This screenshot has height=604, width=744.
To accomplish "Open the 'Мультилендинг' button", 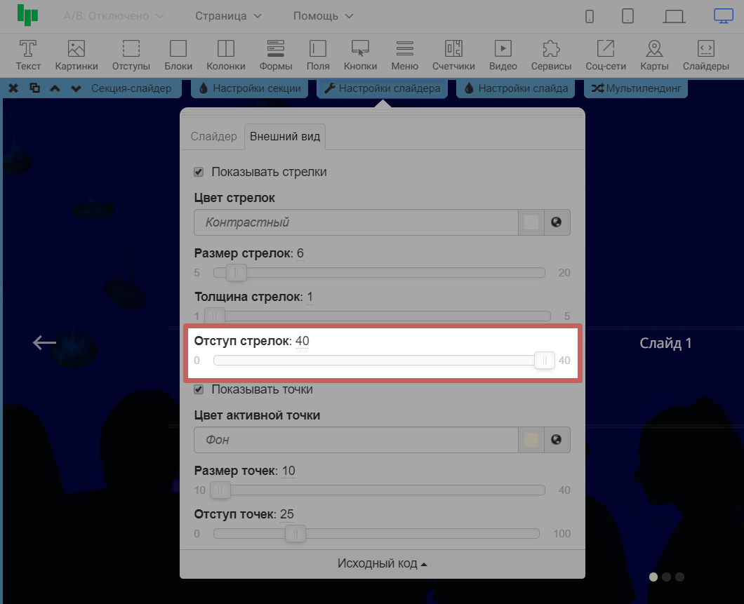I will [636, 88].
